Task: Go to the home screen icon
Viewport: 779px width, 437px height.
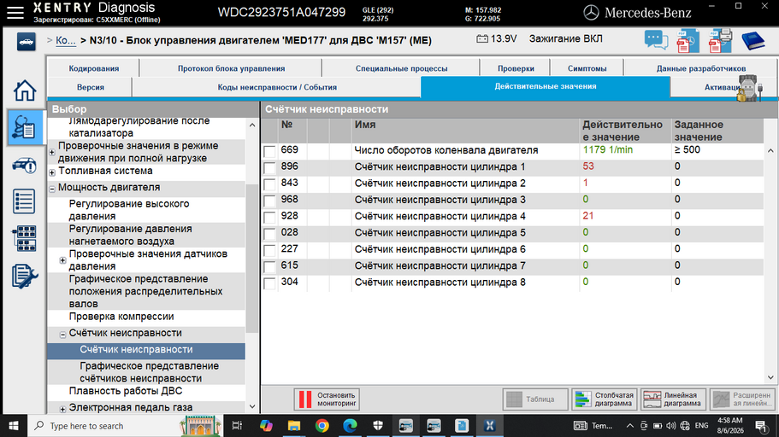Action: 24,90
